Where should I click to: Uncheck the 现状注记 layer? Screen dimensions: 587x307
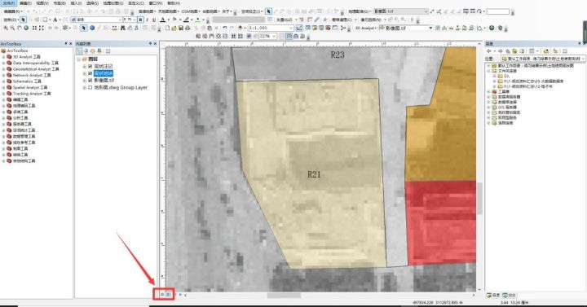coord(90,66)
